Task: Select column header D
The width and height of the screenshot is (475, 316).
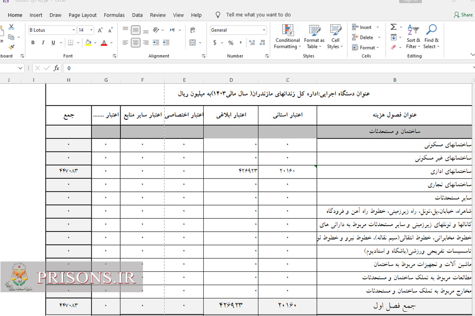Action: pos(231,80)
